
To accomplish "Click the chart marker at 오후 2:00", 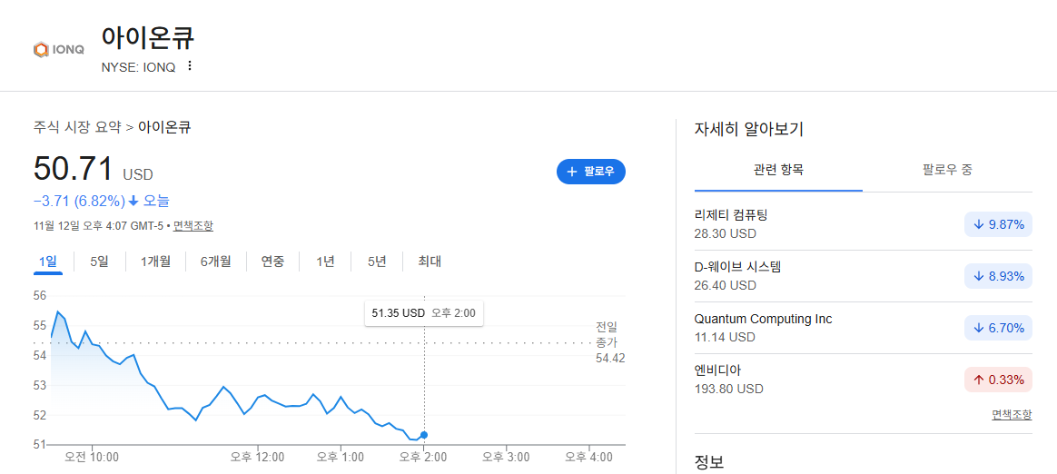I will [424, 435].
